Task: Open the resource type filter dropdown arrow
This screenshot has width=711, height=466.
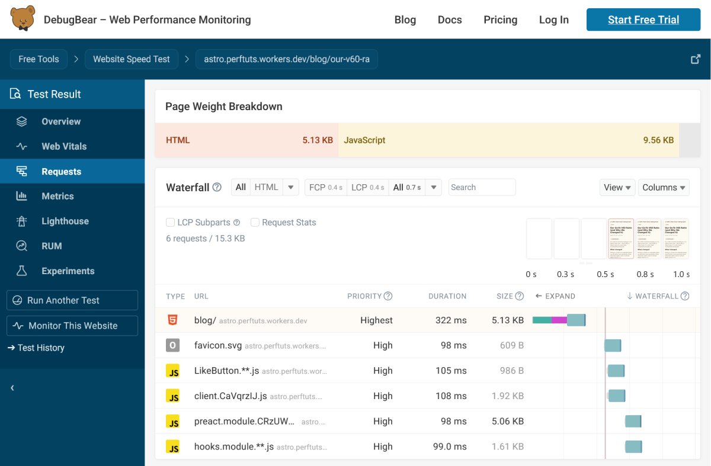Action: pos(290,187)
